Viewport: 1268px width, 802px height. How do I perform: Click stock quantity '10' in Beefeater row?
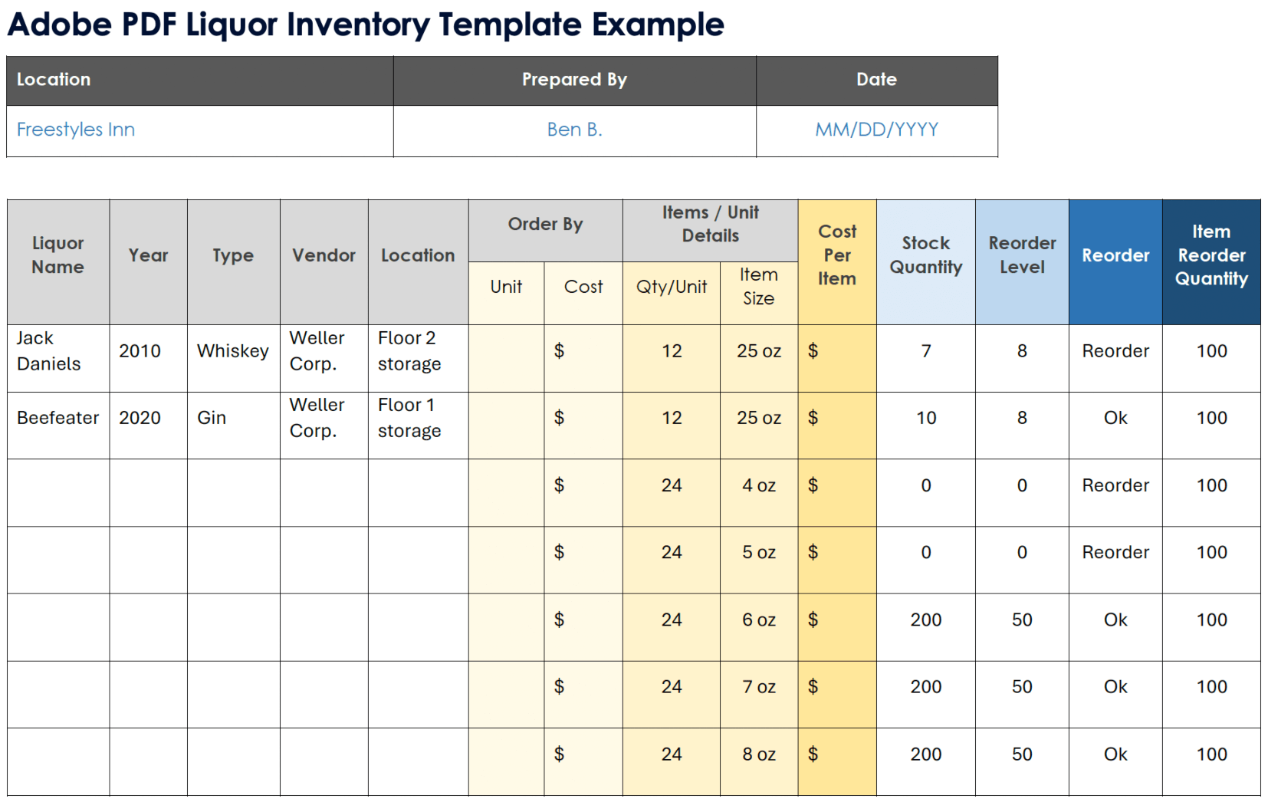tap(926, 426)
